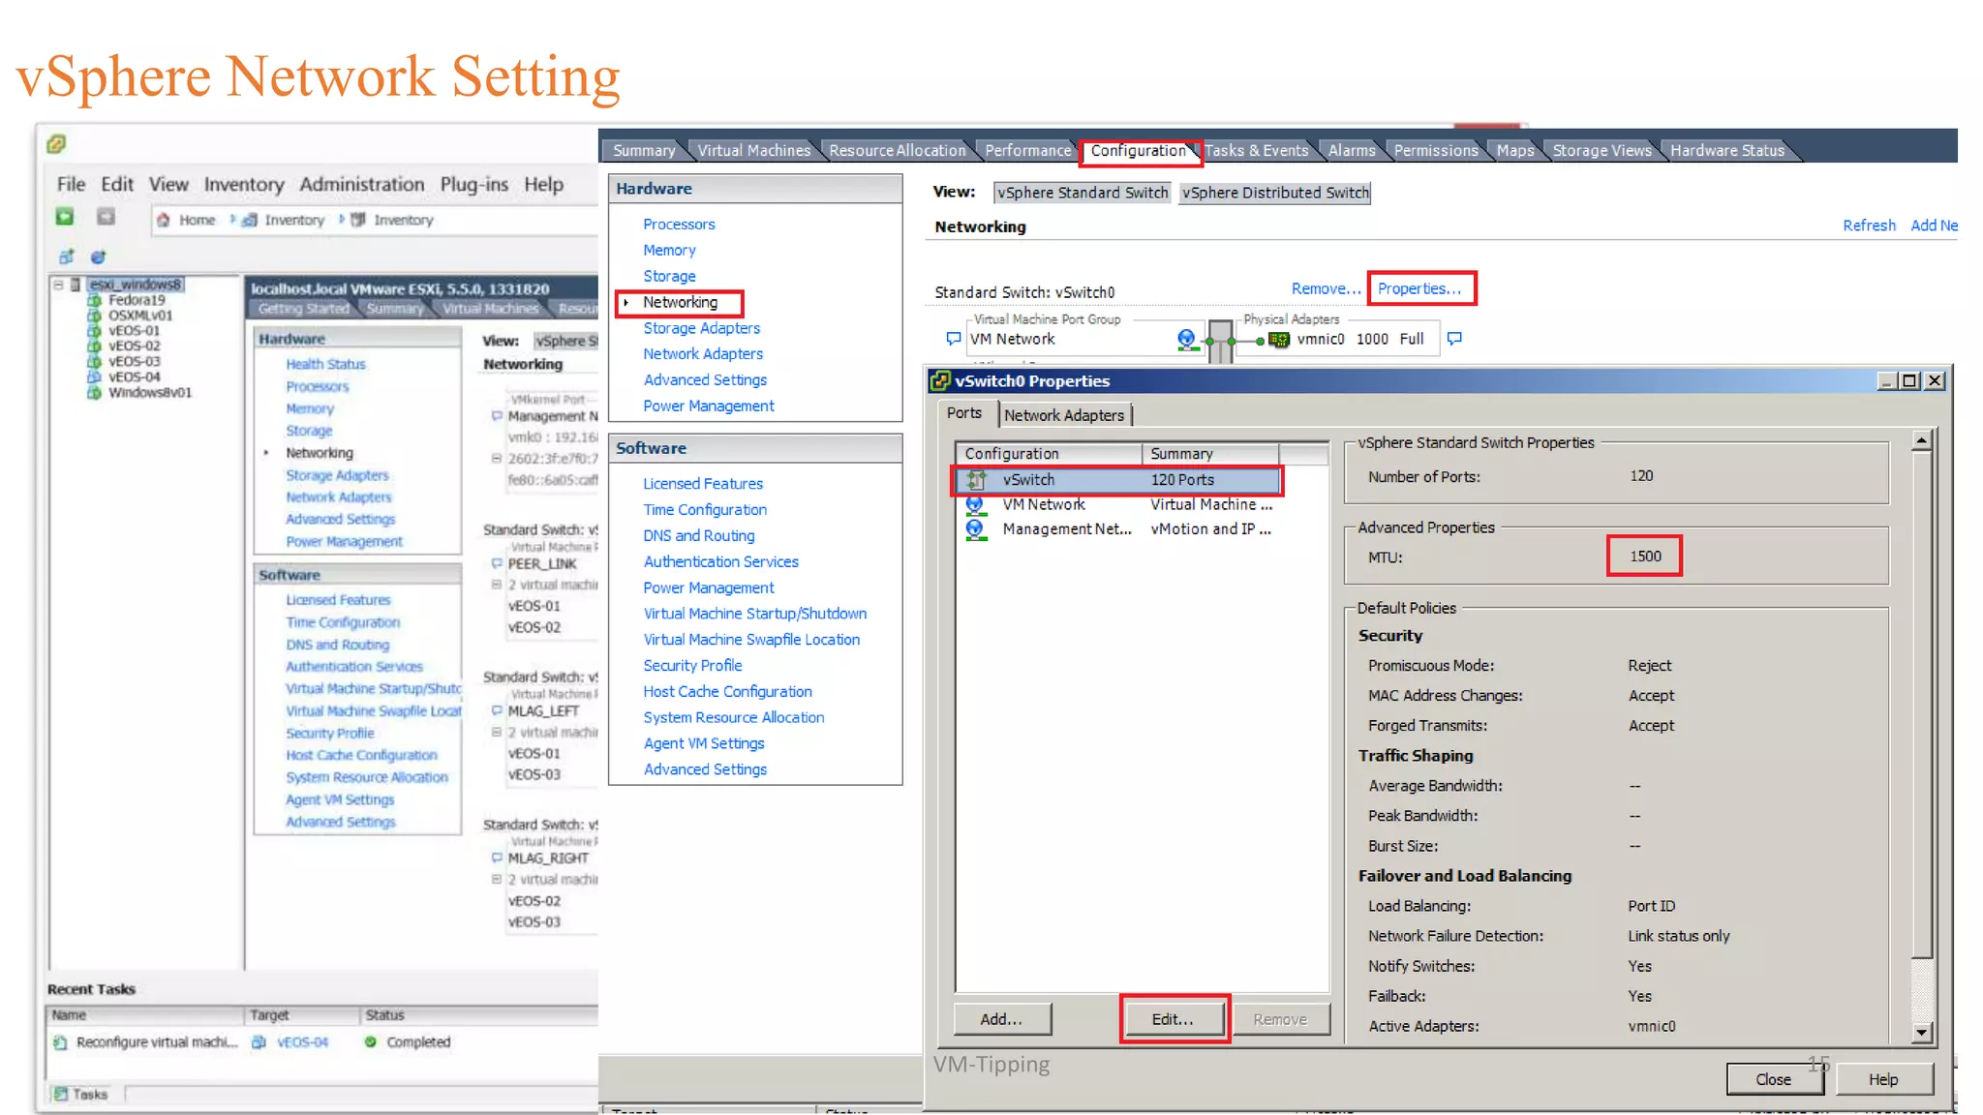Image resolution: width=1983 pixels, height=1115 pixels.
Task: Click the globe toolbar icon beside new VM
Action: pyautogui.click(x=98, y=257)
